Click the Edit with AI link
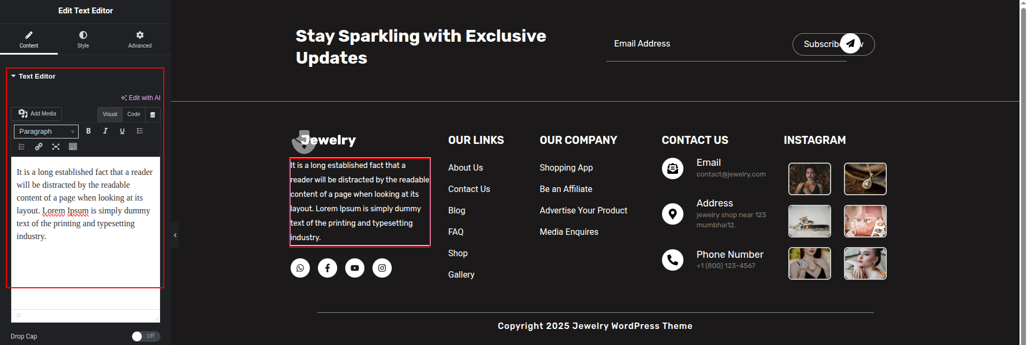Viewport: 1027px width, 345px height. (141, 98)
